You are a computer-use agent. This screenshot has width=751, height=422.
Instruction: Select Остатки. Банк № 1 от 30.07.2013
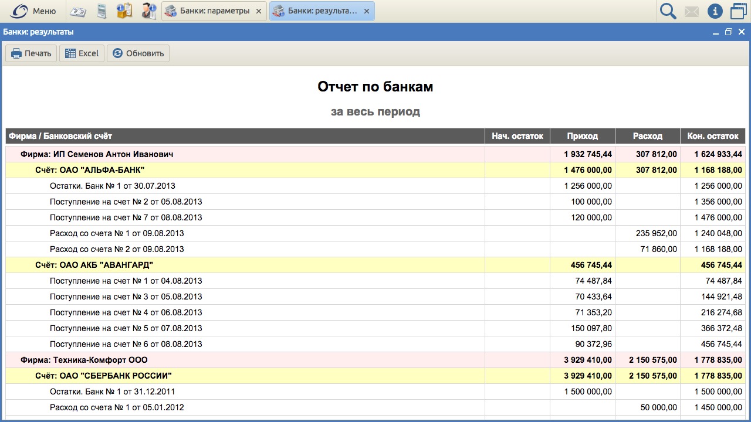(375, 186)
